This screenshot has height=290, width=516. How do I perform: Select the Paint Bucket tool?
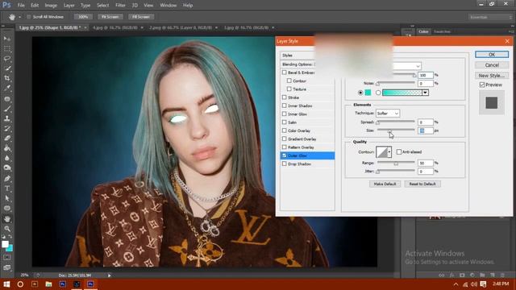click(x=7, y=148)
